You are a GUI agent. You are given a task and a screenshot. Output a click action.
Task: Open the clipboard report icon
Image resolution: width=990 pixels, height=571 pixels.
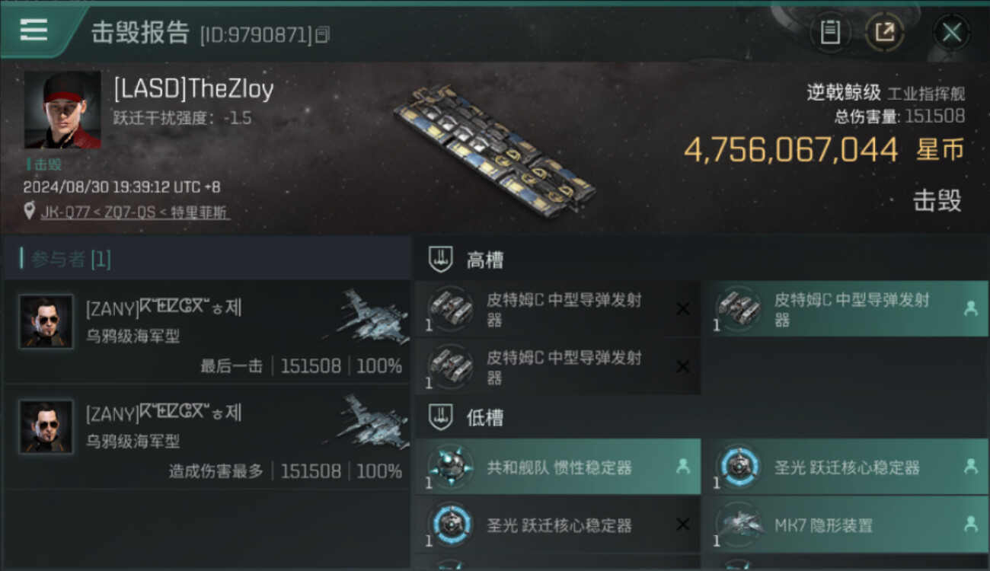click(830, 32)
